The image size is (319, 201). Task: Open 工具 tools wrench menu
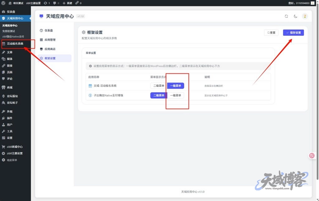coord(15,131)
